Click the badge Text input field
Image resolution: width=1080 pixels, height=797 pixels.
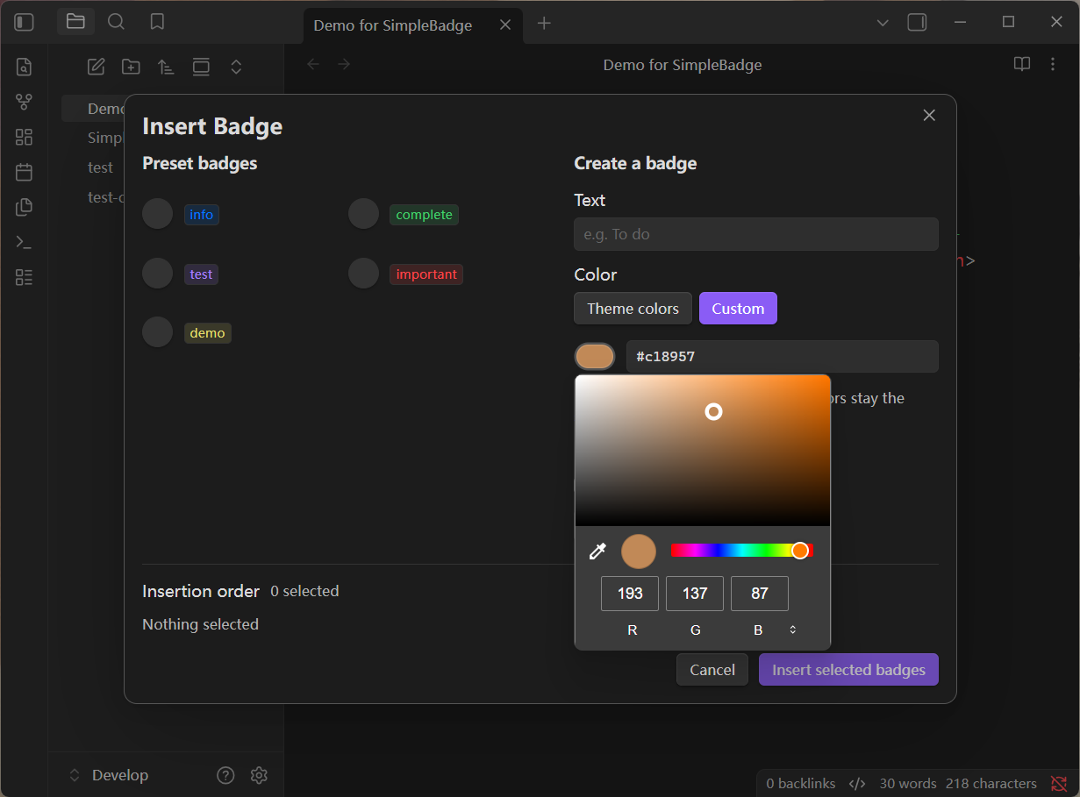[x=756, y=234]
